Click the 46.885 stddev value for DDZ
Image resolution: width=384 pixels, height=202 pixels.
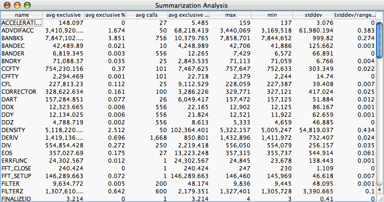coord(323,123)
